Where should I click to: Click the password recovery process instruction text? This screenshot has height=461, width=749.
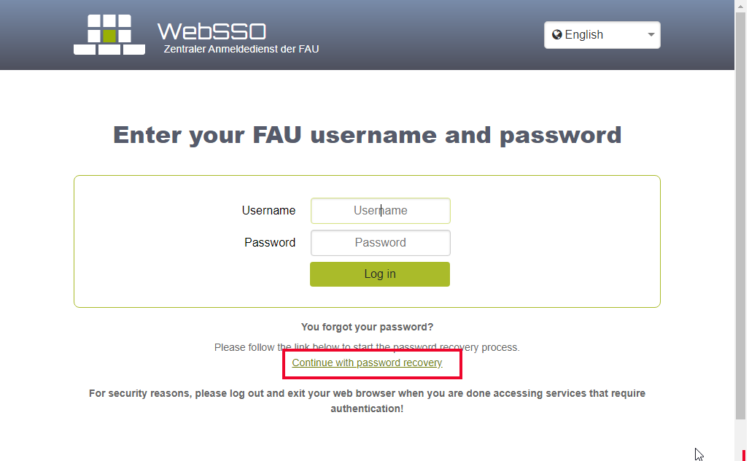pos(367,347)
